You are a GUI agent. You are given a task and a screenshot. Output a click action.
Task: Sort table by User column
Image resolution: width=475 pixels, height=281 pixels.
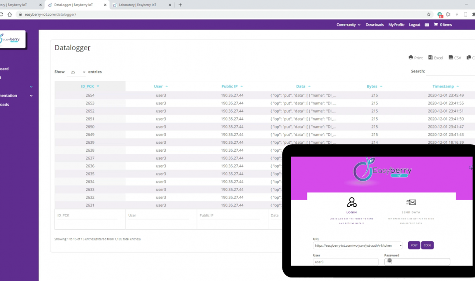[x=161, y=86]
